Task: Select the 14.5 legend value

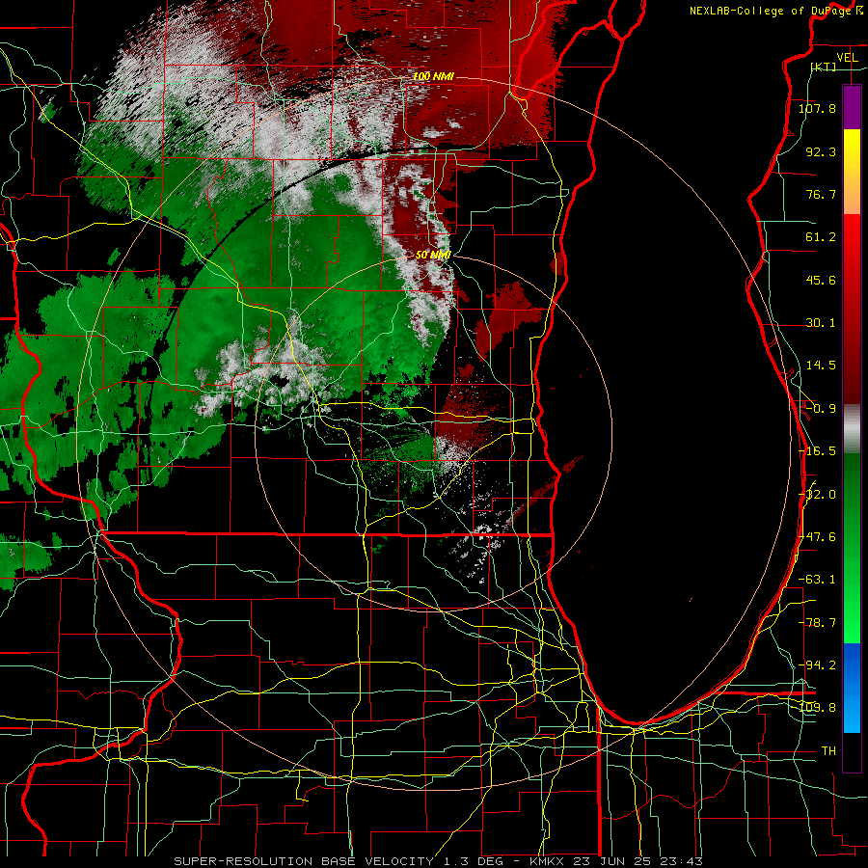Action: 821,366
